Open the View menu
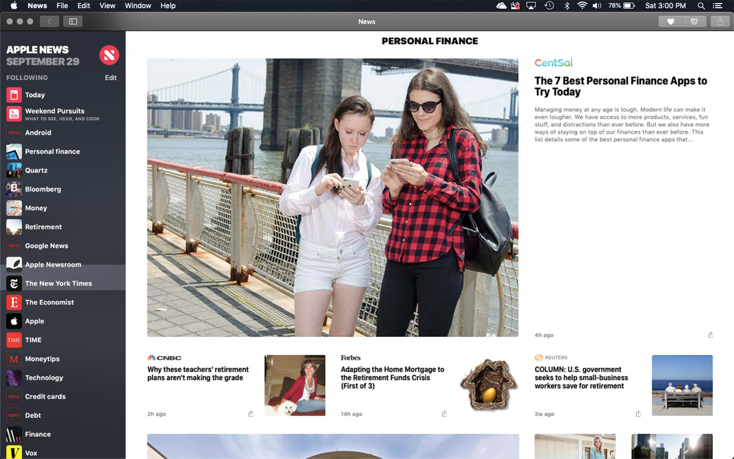 (107, 6)
